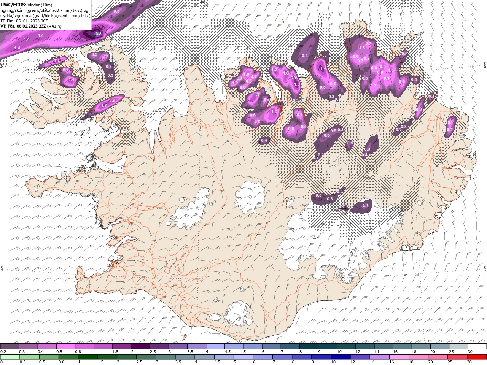
Task: Click the "VT: Fös. 06.01.2023 23Z" valid time
Action: pyautogui.click(x=23, y=26)
